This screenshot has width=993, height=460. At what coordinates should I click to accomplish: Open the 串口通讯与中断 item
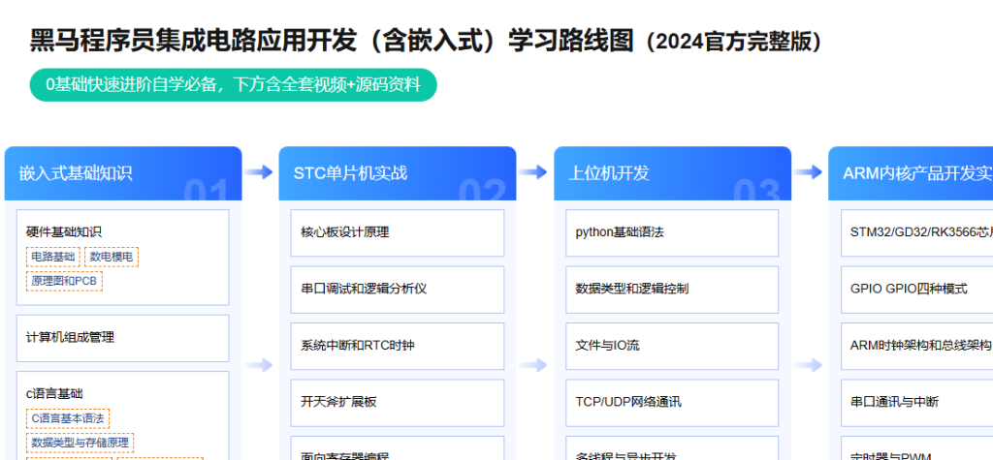tap(917, 403)
